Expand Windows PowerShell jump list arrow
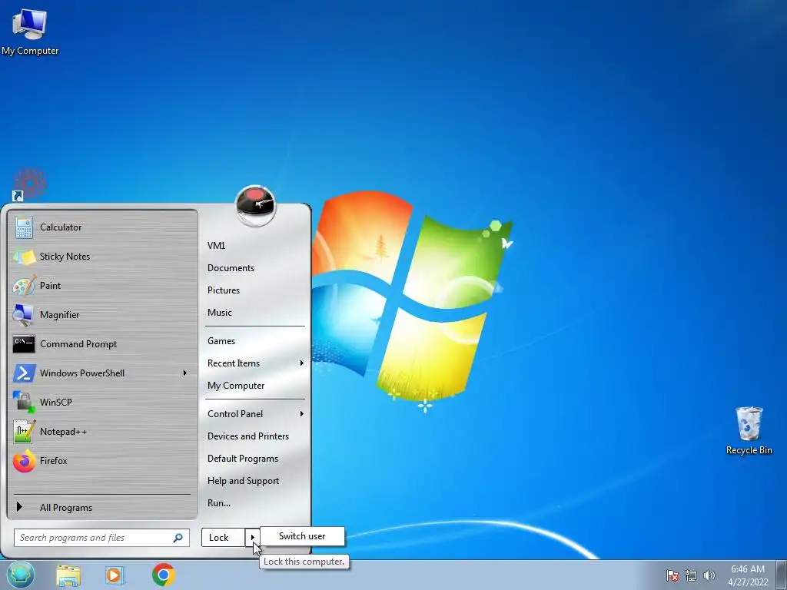 185,373
